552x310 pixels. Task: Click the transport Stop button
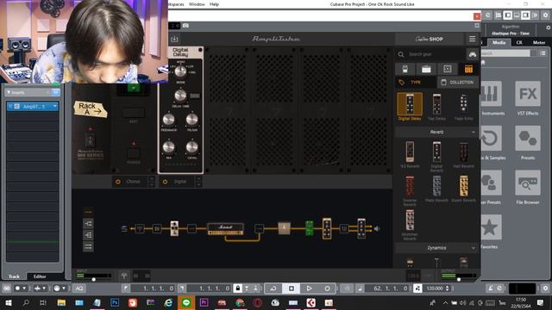292,288
